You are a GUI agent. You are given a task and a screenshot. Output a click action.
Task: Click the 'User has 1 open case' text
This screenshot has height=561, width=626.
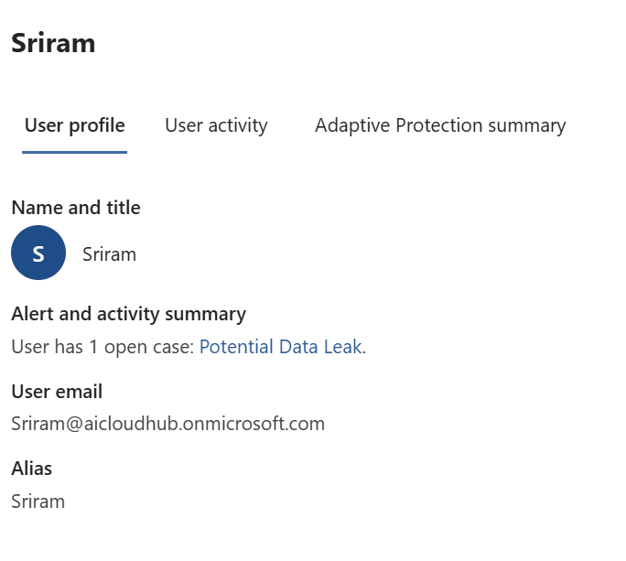tap(103, 347)
